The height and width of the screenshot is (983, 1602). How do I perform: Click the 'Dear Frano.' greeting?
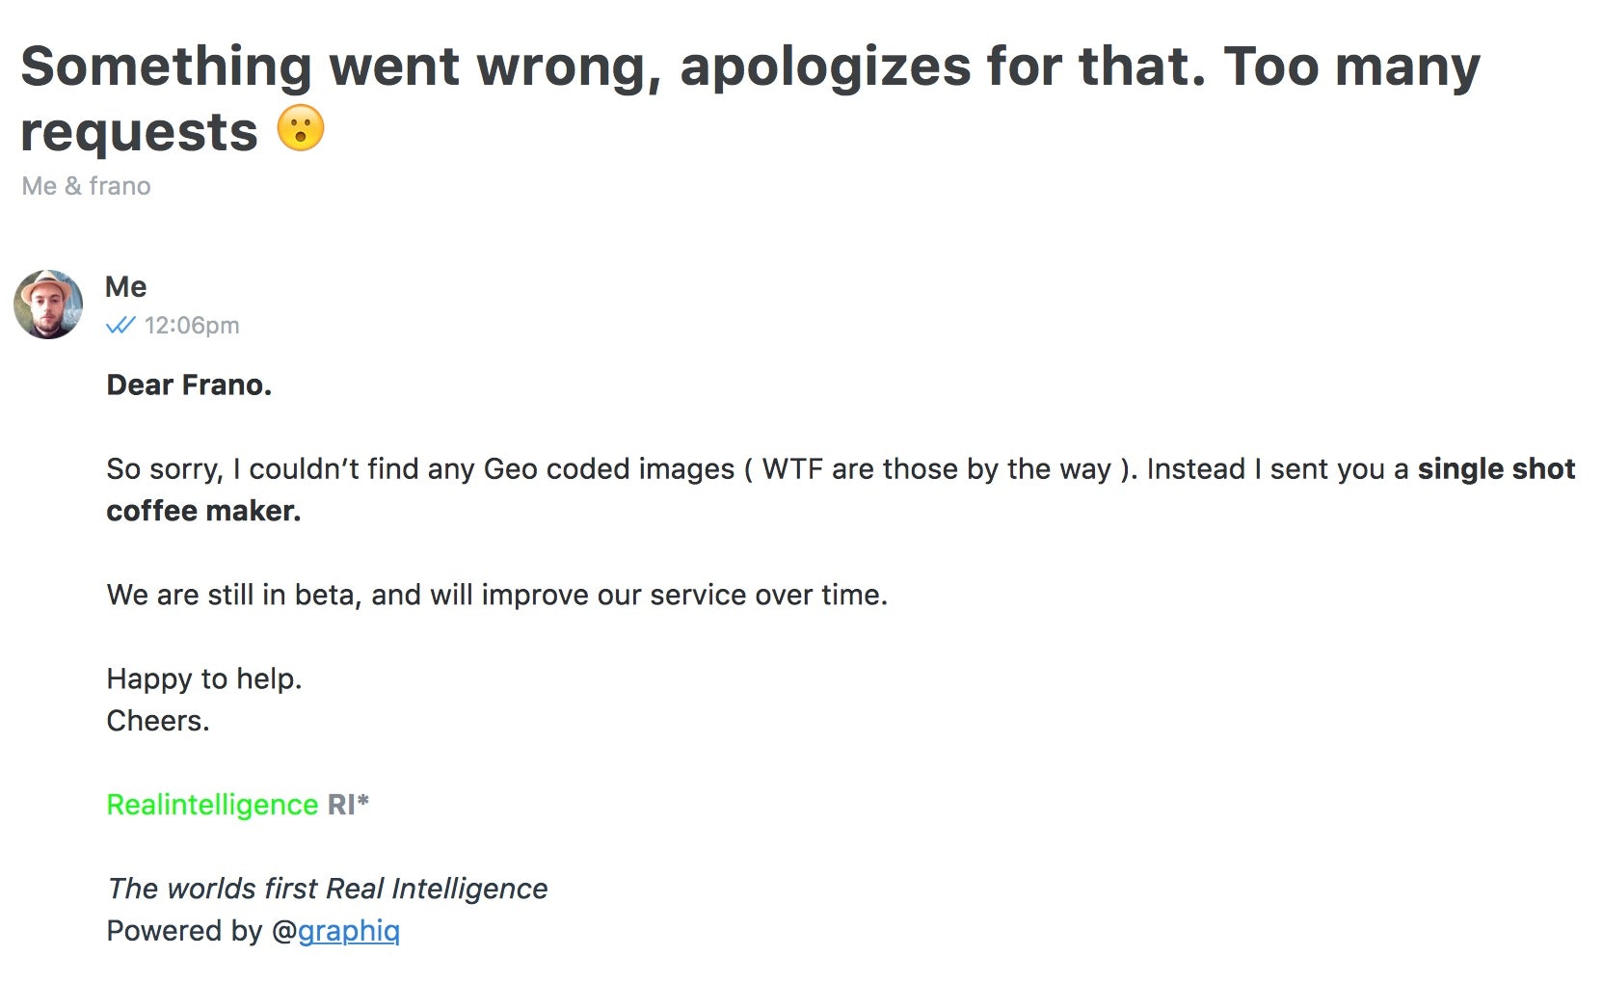(x=189, y=385)
